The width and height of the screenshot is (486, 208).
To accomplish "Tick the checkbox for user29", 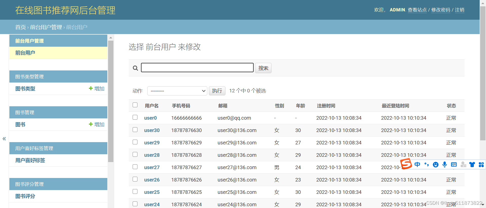I will click(x=135, y=142).
